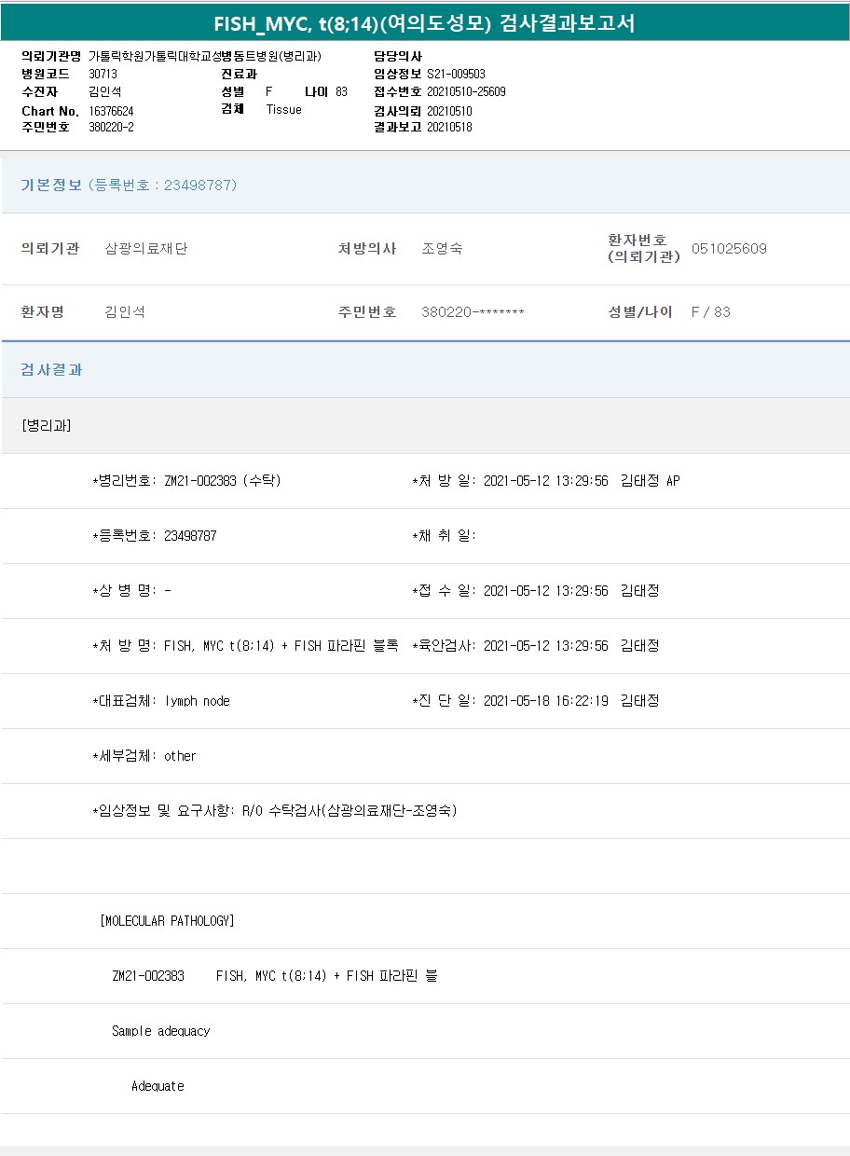The image size is (850, 1156).
Task: Click the clinical info number S21-009503
Action: tap(456, 74)
